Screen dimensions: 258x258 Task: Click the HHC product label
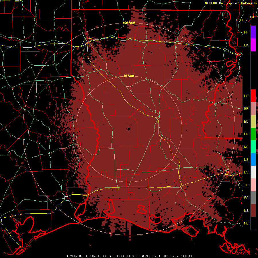[252, 17]
